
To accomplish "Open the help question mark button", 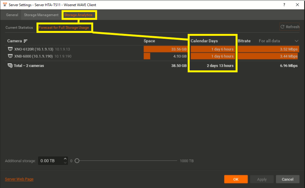I will [284, 5].
